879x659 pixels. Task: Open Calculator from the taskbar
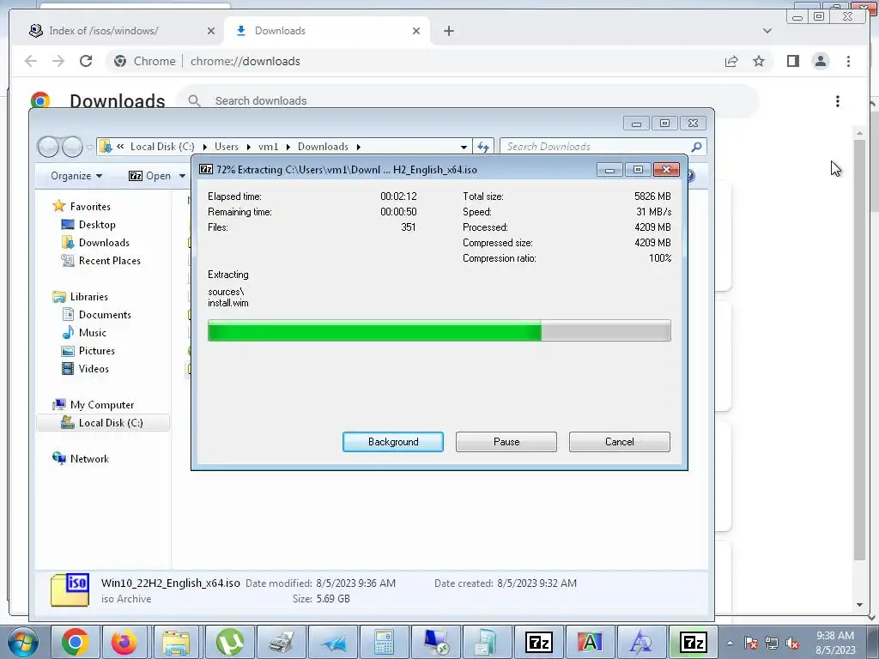pyautogui.click(x=384, y=642)
